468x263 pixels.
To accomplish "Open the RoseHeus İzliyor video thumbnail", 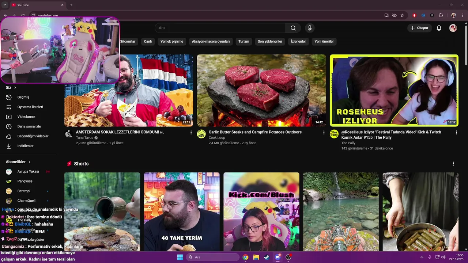I will click(x=394, y=91).
